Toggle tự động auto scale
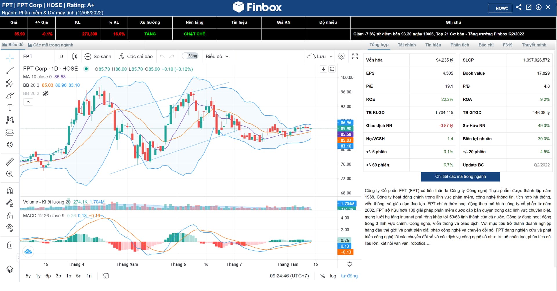 [x=349, y=276]
